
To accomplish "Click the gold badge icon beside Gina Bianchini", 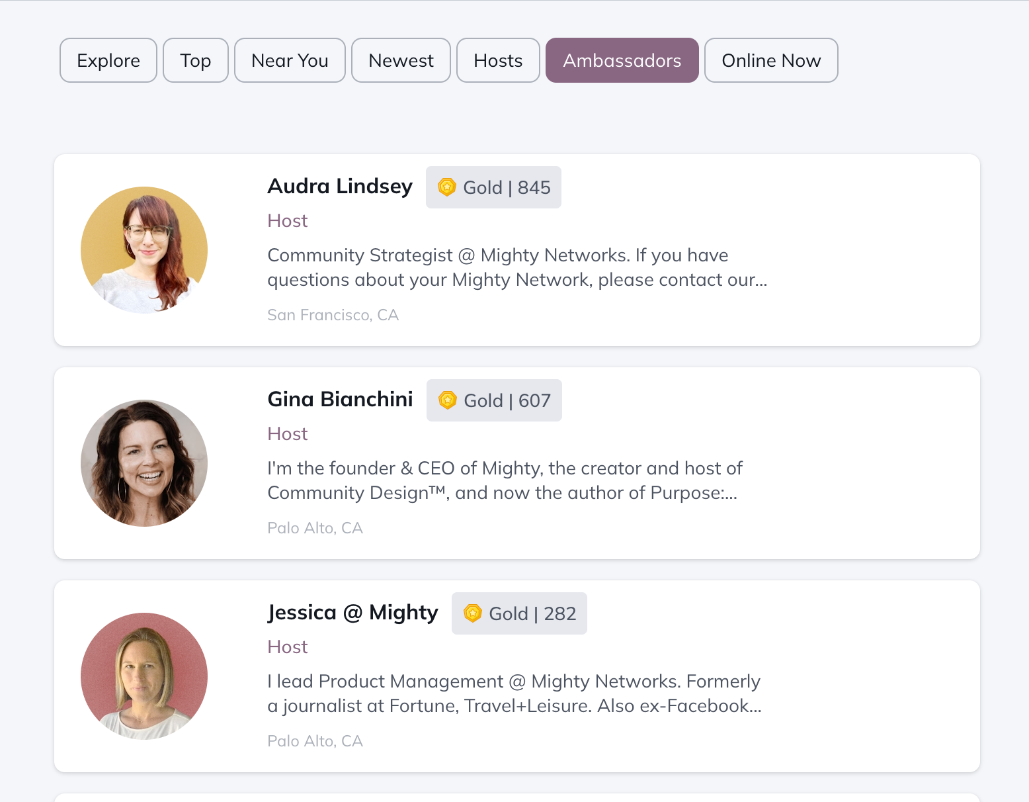I will (x=448, y=400).
